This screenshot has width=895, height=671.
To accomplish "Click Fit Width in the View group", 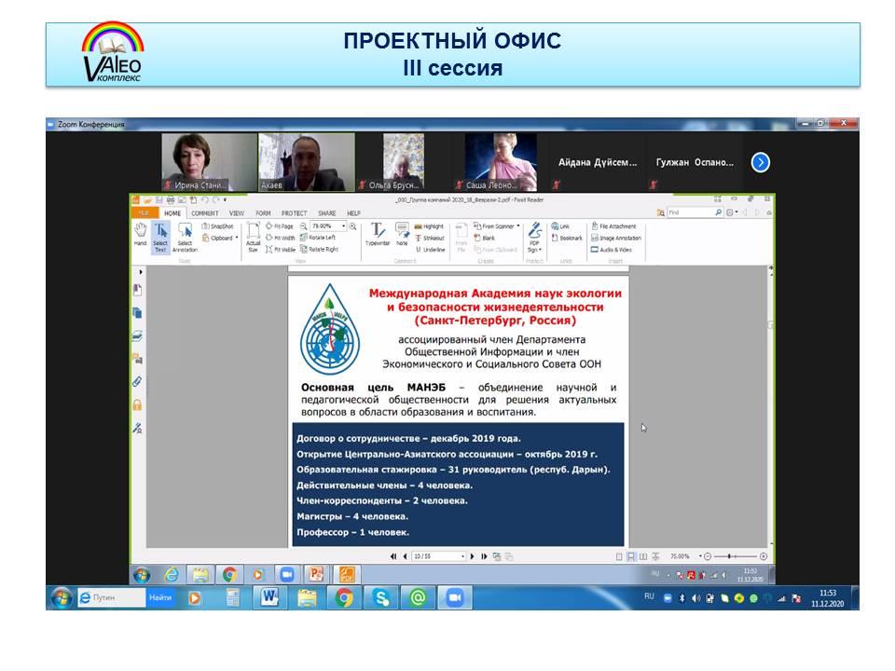I will [x=280, y=238].
